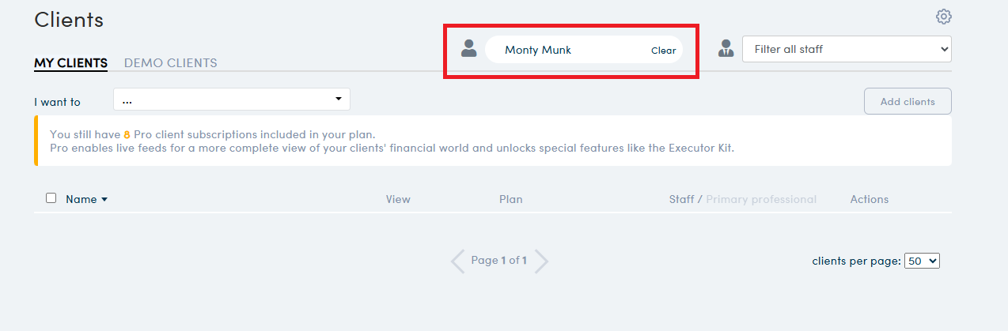Click the Plan column header
The height and width of the screenshot is (331, 1008).
[511, 199]
